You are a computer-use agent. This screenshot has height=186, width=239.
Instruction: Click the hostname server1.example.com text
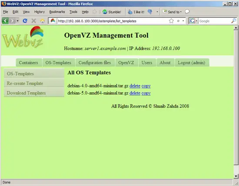(105, 49)
